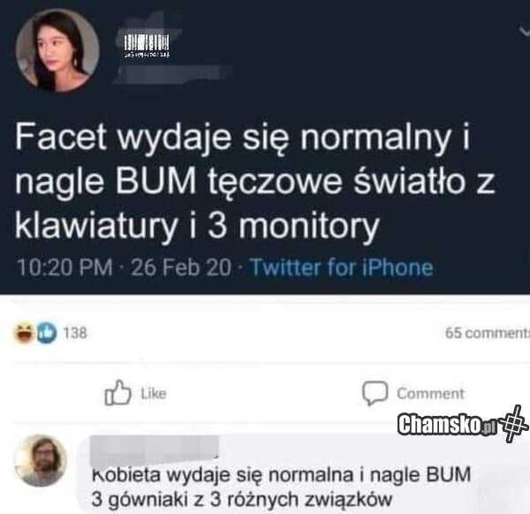Click the blue thumbs-up reaction icon

(46, 333)
